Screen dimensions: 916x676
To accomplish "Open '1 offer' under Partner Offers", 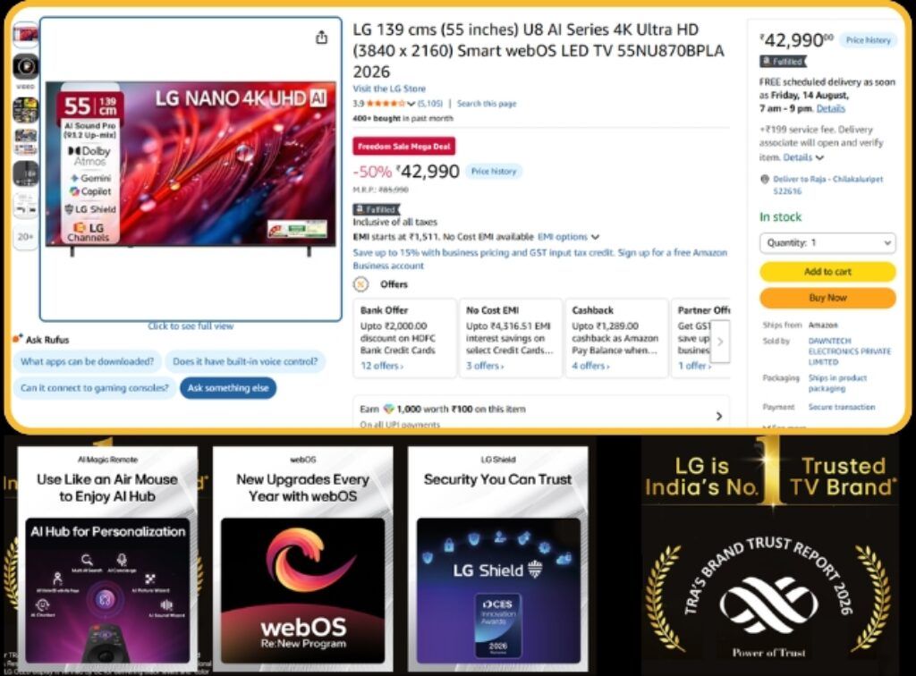I will pos(694,366).
